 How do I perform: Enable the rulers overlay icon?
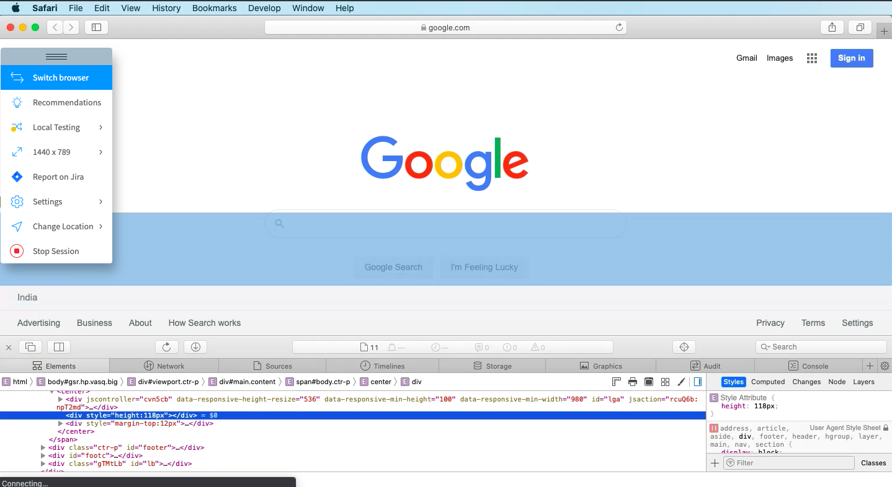pos(617,382)
